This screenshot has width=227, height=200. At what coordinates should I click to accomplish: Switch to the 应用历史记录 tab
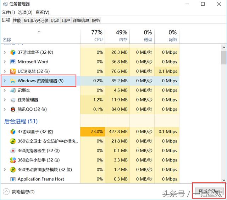[36, 20]
